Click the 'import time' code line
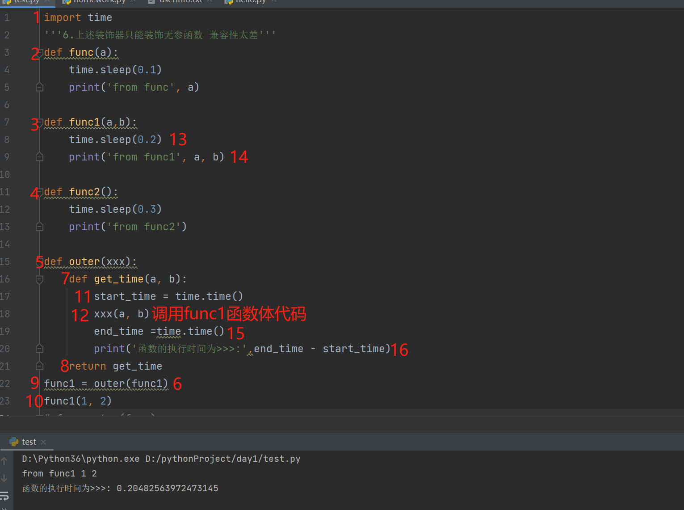 coord(78,18)
